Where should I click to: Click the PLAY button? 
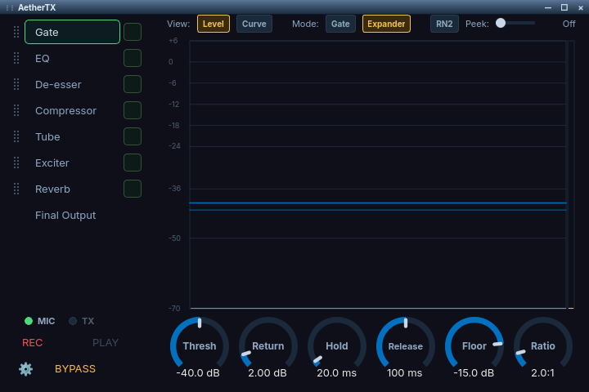pyautogui.click(x=106, y=343)
